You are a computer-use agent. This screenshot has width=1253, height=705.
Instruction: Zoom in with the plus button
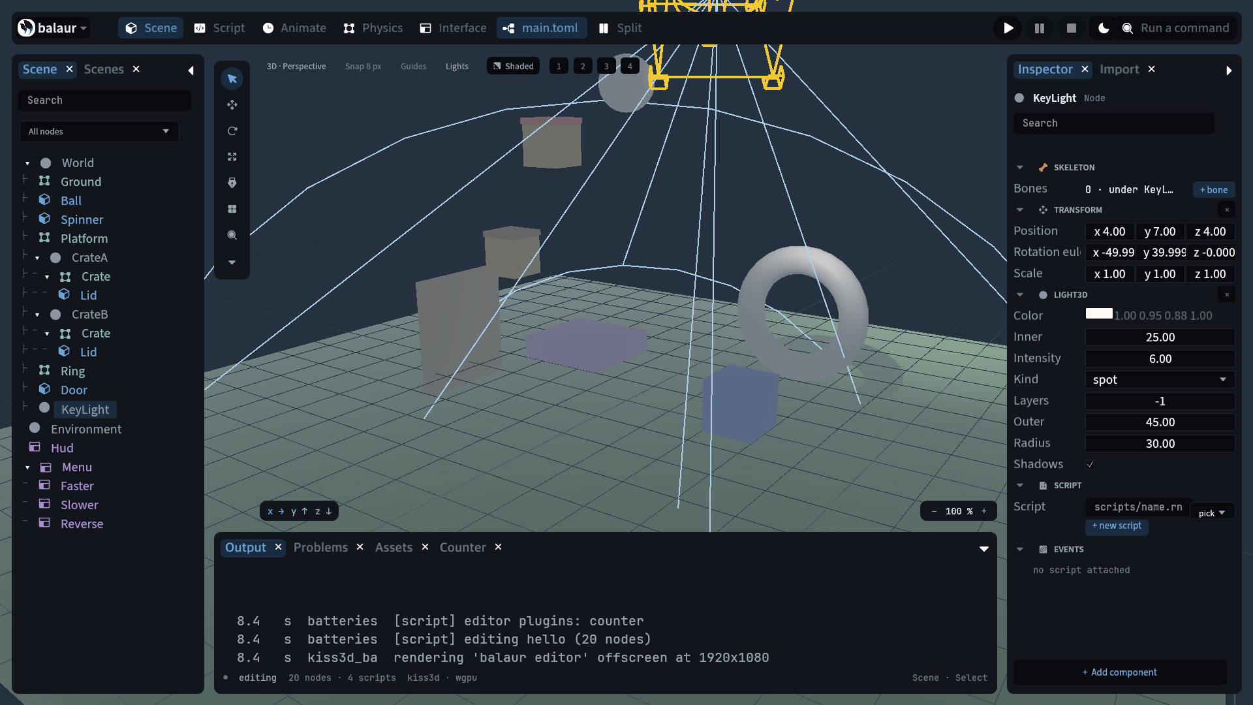[x=984, y=511]
